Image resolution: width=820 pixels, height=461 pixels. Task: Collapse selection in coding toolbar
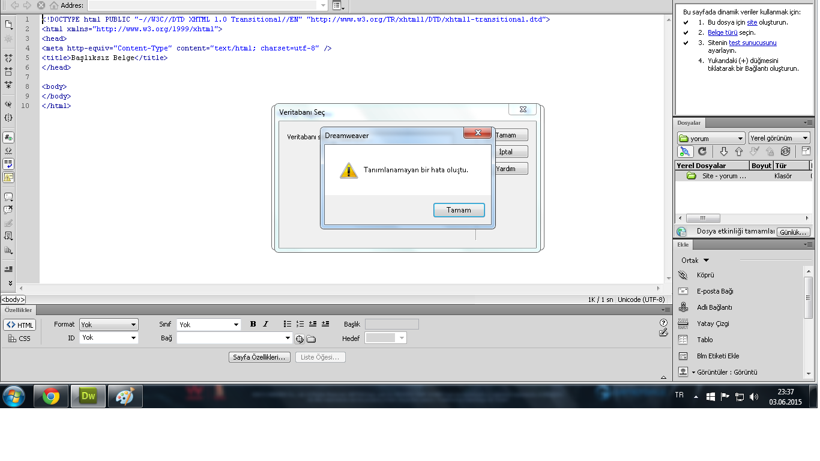pos(8,71)
